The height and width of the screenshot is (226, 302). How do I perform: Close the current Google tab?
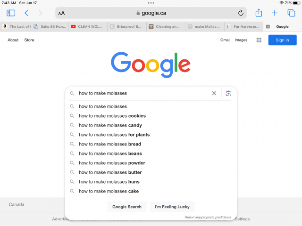click(x=268, y=27)
